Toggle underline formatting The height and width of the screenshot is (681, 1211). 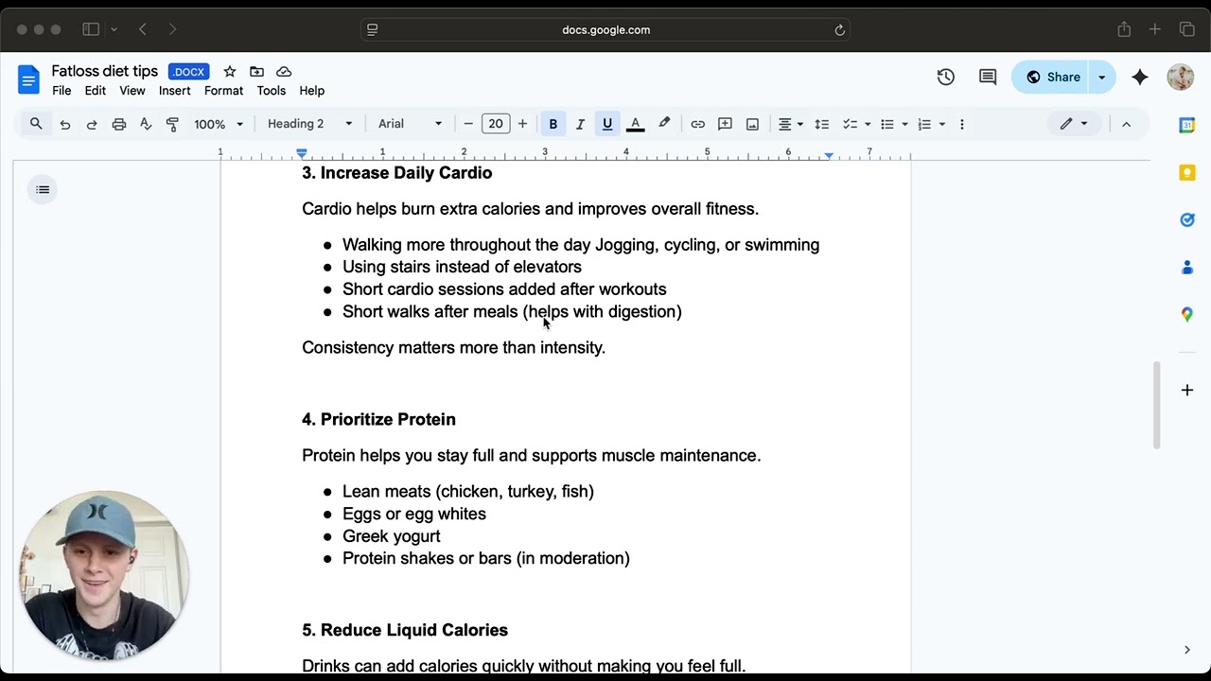[x=607, y=124]
